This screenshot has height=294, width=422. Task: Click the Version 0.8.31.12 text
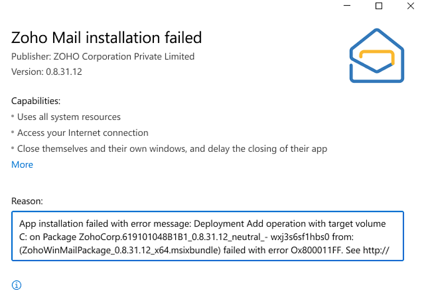click(x=47, y=71)
